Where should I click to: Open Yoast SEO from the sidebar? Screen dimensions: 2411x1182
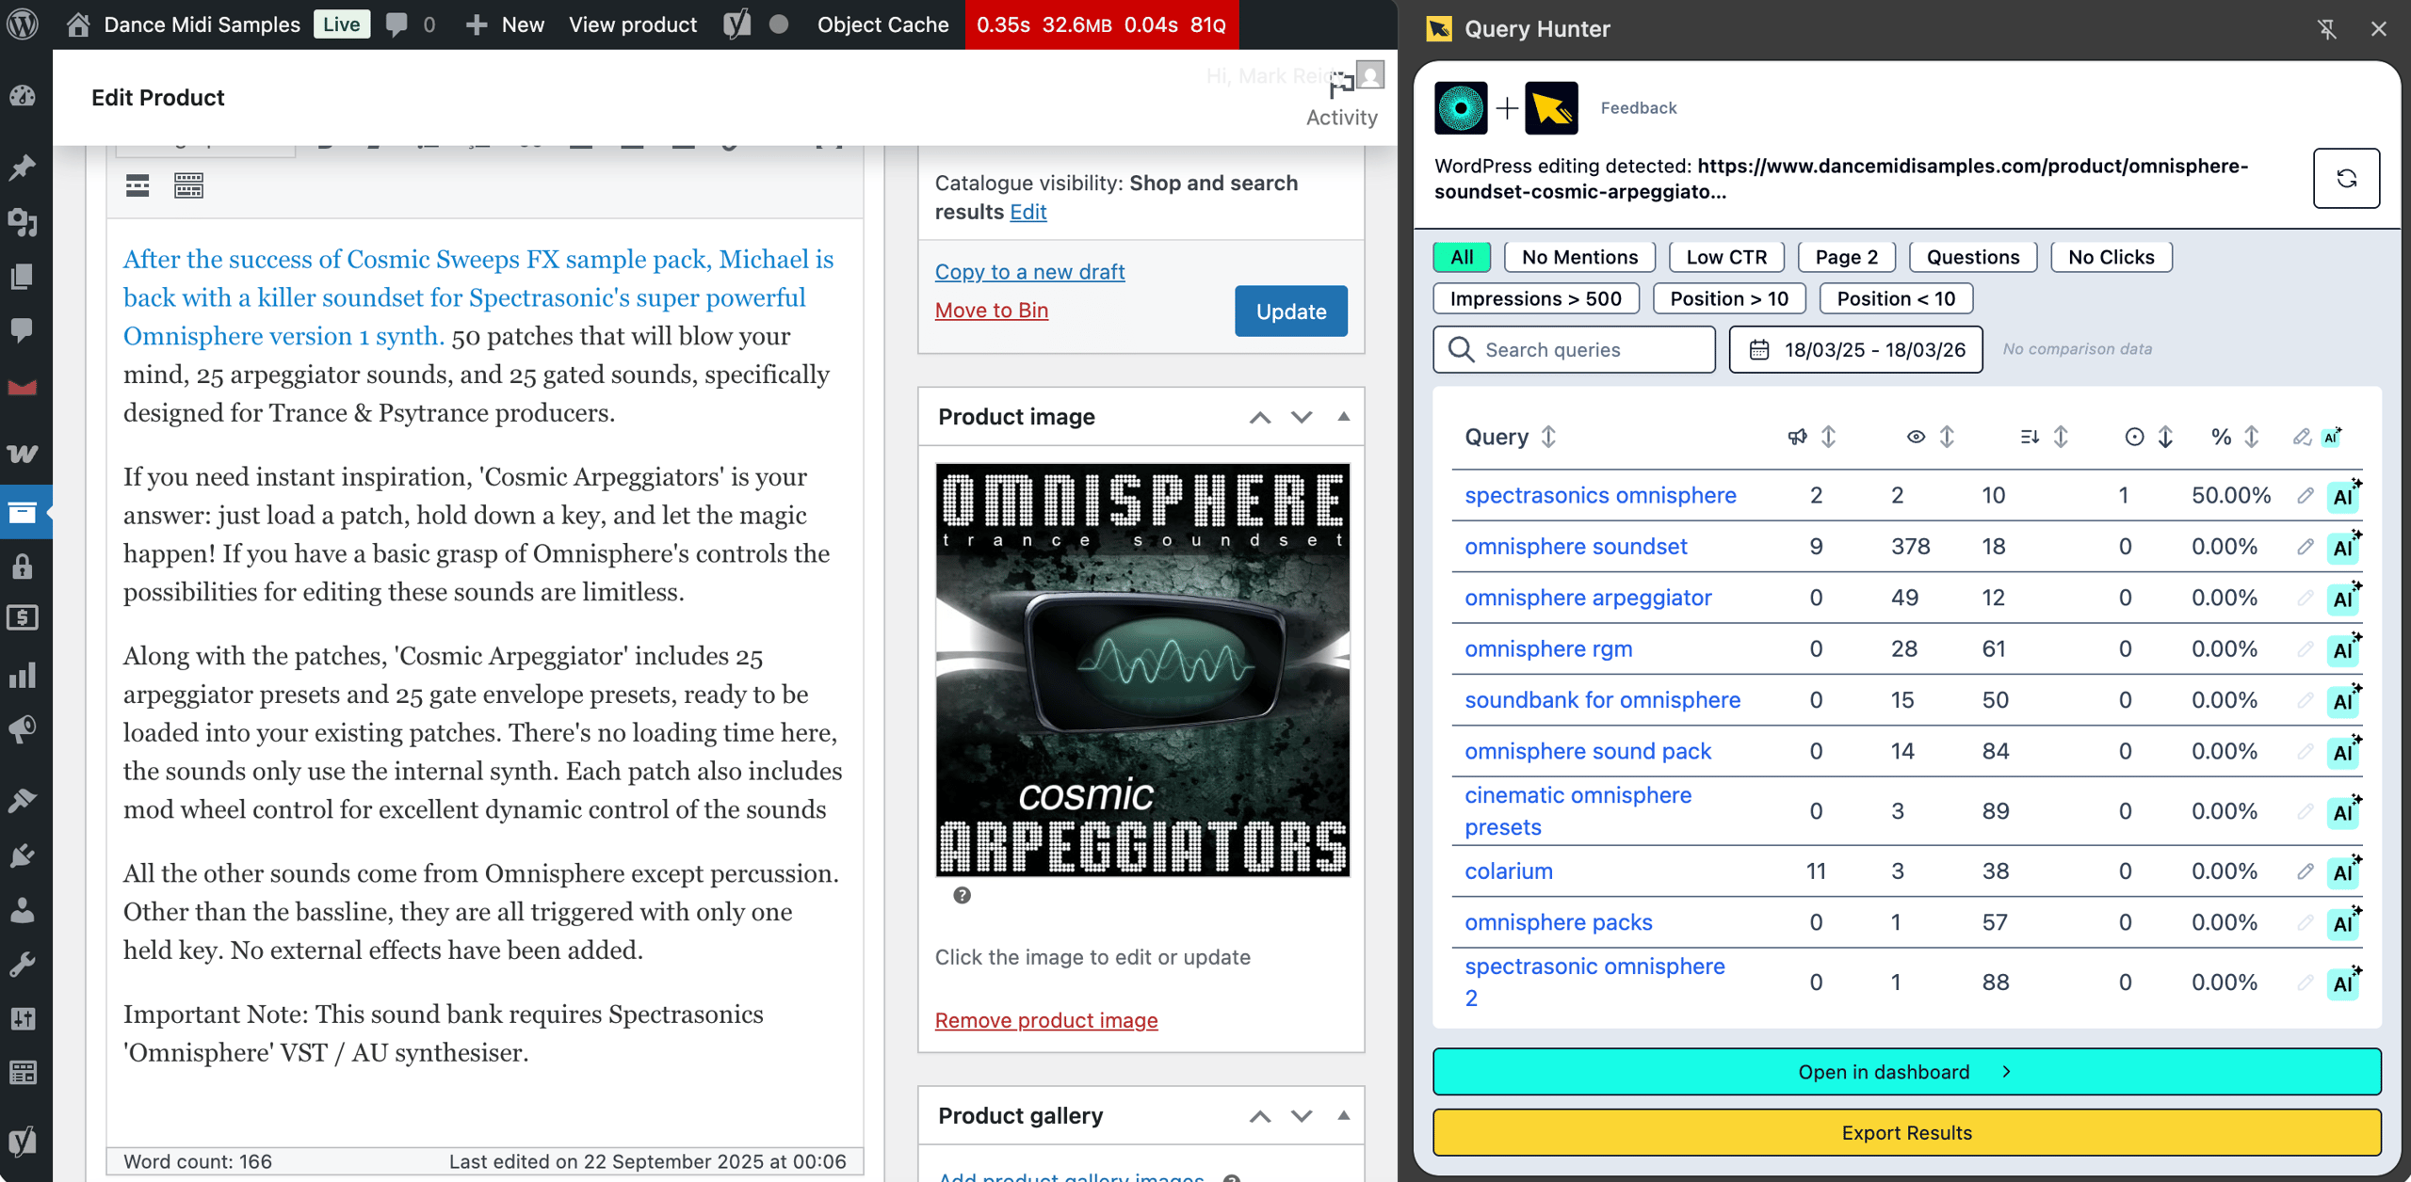pos(23,1140)
